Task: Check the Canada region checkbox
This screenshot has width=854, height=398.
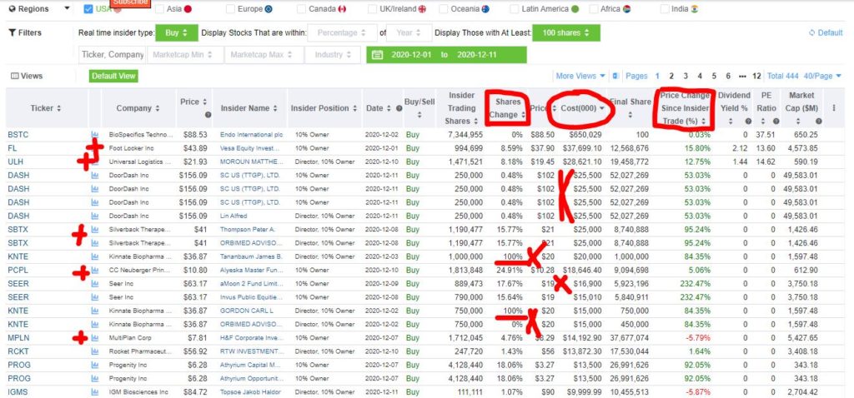Action: pyautogui.click(x=302, y=8)
